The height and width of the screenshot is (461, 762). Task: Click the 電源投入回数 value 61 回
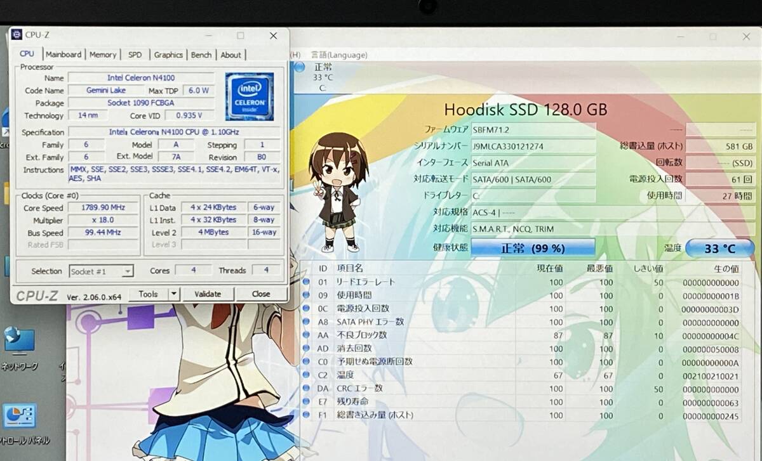(x=721, y=179)
